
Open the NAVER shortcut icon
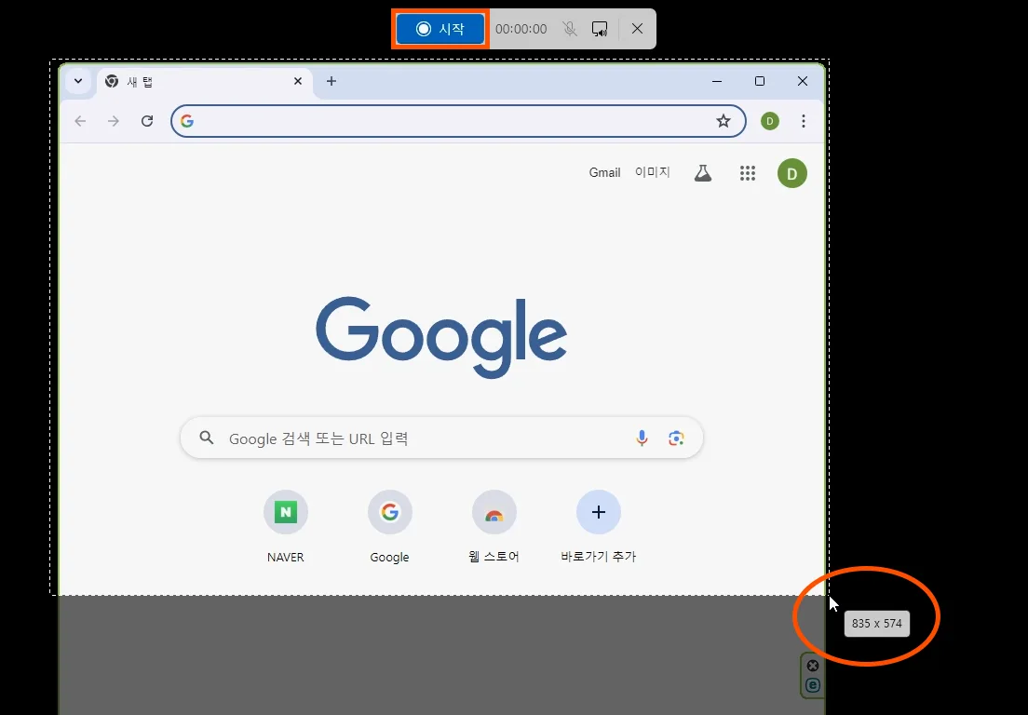[x=285, y=512]
